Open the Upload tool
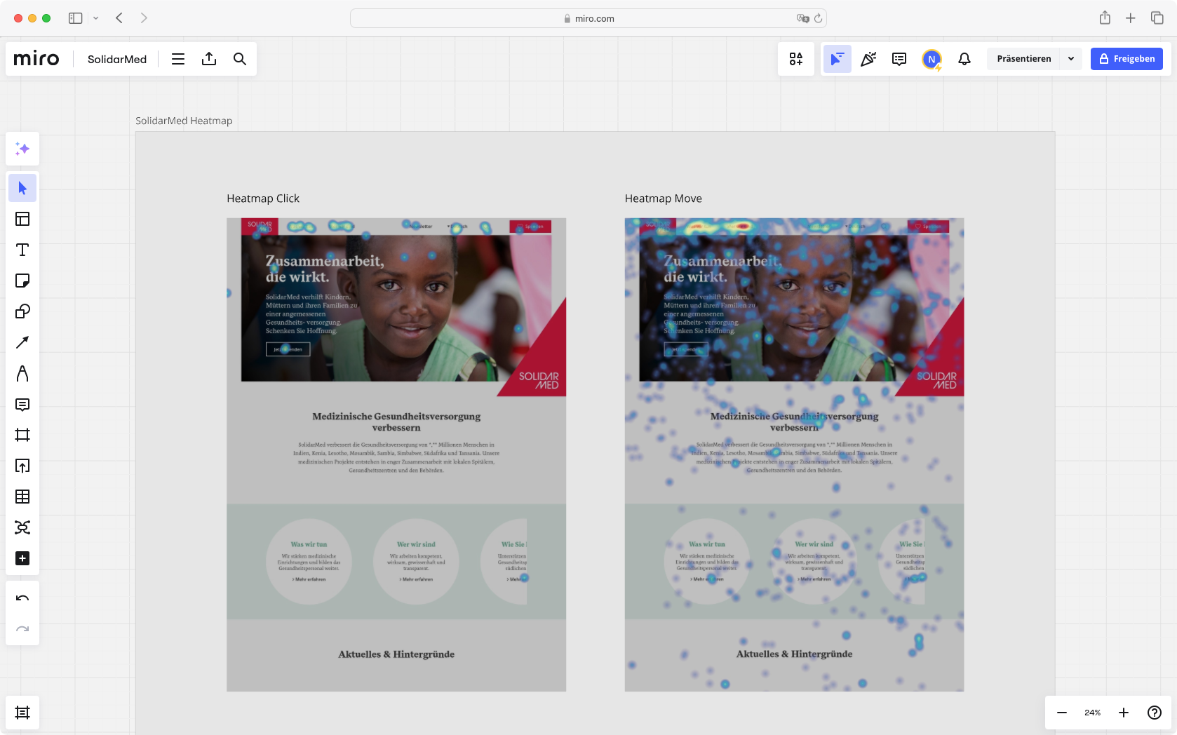Image resolution: width=1177 pixels, height=735 pixels. 22,466
